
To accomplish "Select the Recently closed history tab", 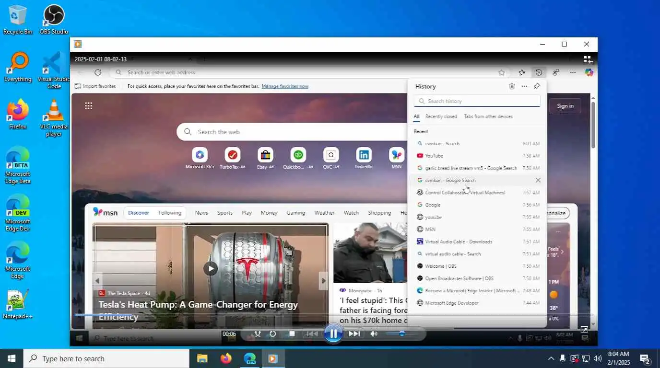I will tap(441, 116).
